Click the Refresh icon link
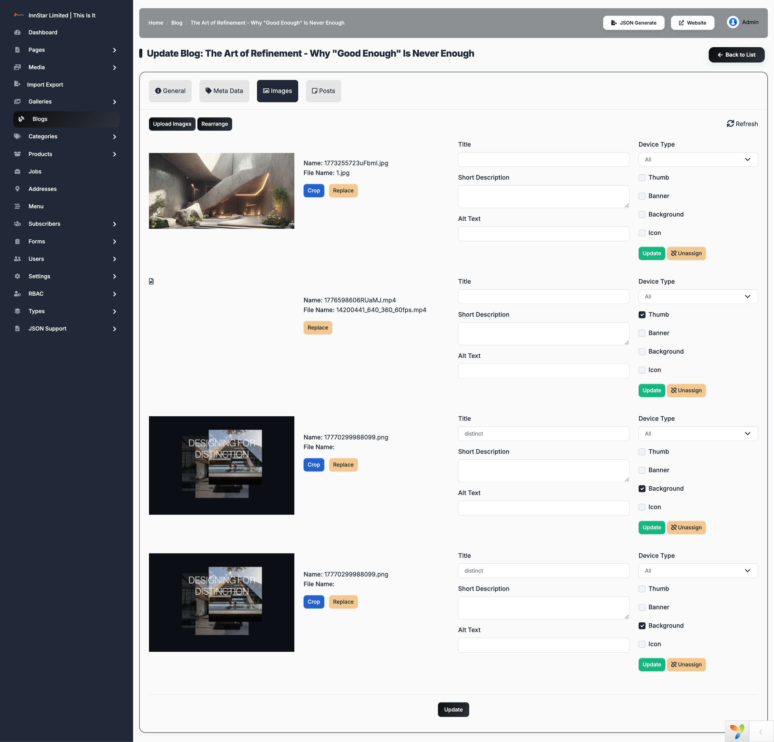The width and height of the screenshot is (774, 742). click(742, 124)
